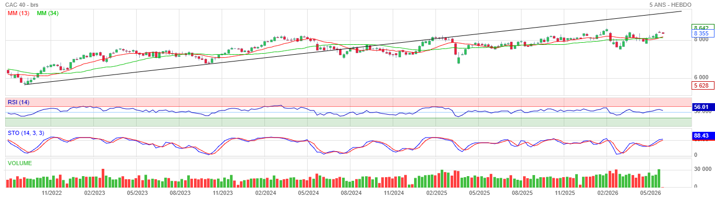Viewport: 715px width, 198px height.
Task: Click the 05/2024 date axis label
Action: pyautogui.click(x=308, y=192)
